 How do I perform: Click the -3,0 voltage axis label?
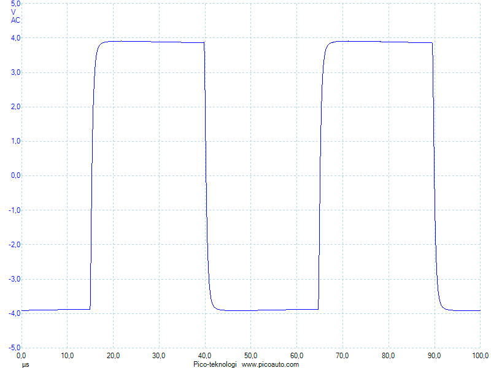pos(14,279)
